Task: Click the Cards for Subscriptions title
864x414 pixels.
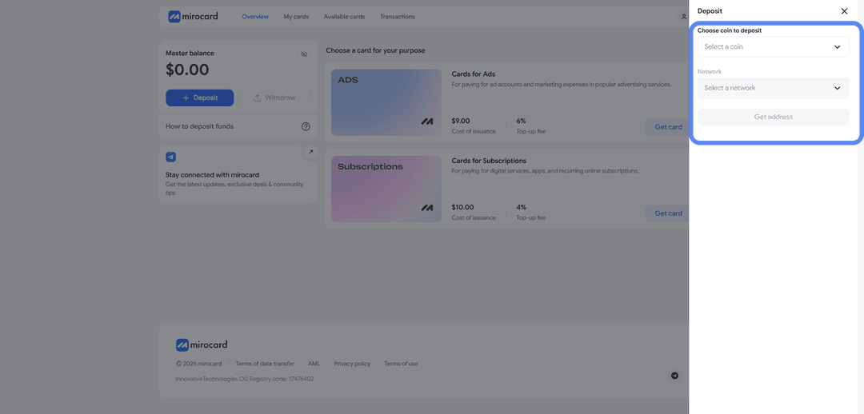Action: pyautogui.click(x=489, y=161)
